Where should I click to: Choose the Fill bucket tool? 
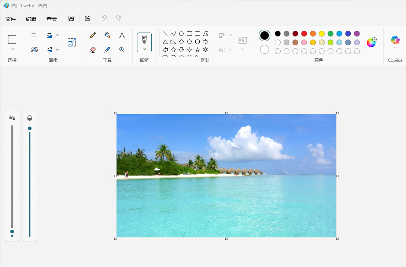107,35
